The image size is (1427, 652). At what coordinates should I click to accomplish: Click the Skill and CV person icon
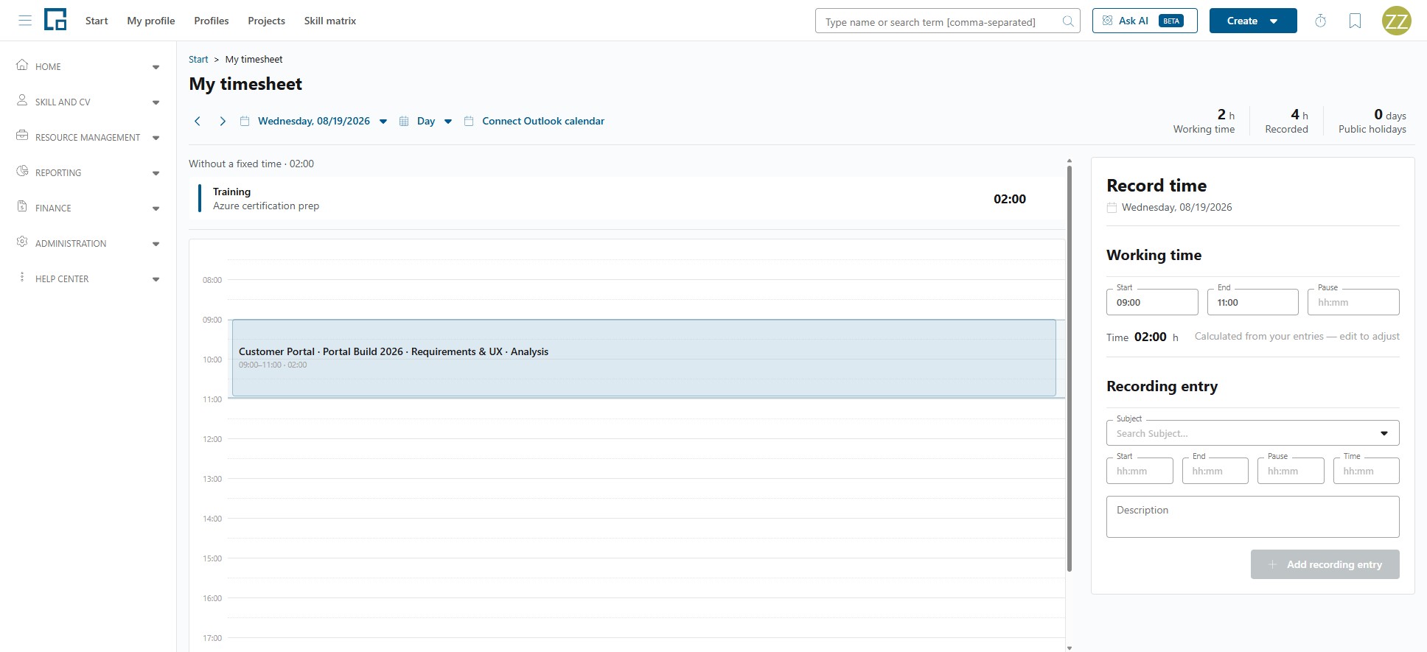(x=22, y=100)
